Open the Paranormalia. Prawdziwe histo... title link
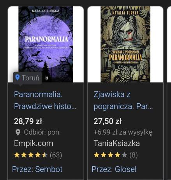This screenshot has height=180, width=171. click(x=45, y=100)
